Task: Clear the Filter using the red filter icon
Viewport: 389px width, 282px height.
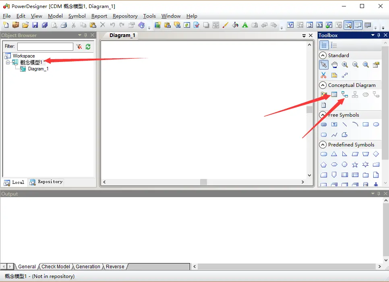Action: click(79, 46)
